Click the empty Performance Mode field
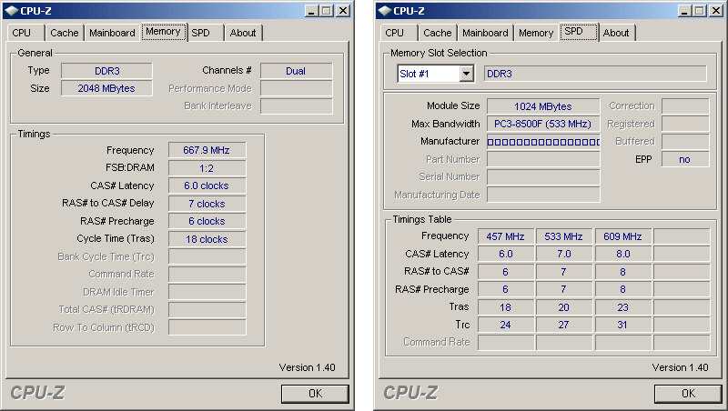 click(297, 88)
